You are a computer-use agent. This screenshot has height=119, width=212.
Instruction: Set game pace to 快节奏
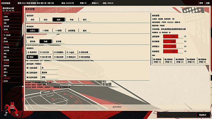(x=59, y=41)
